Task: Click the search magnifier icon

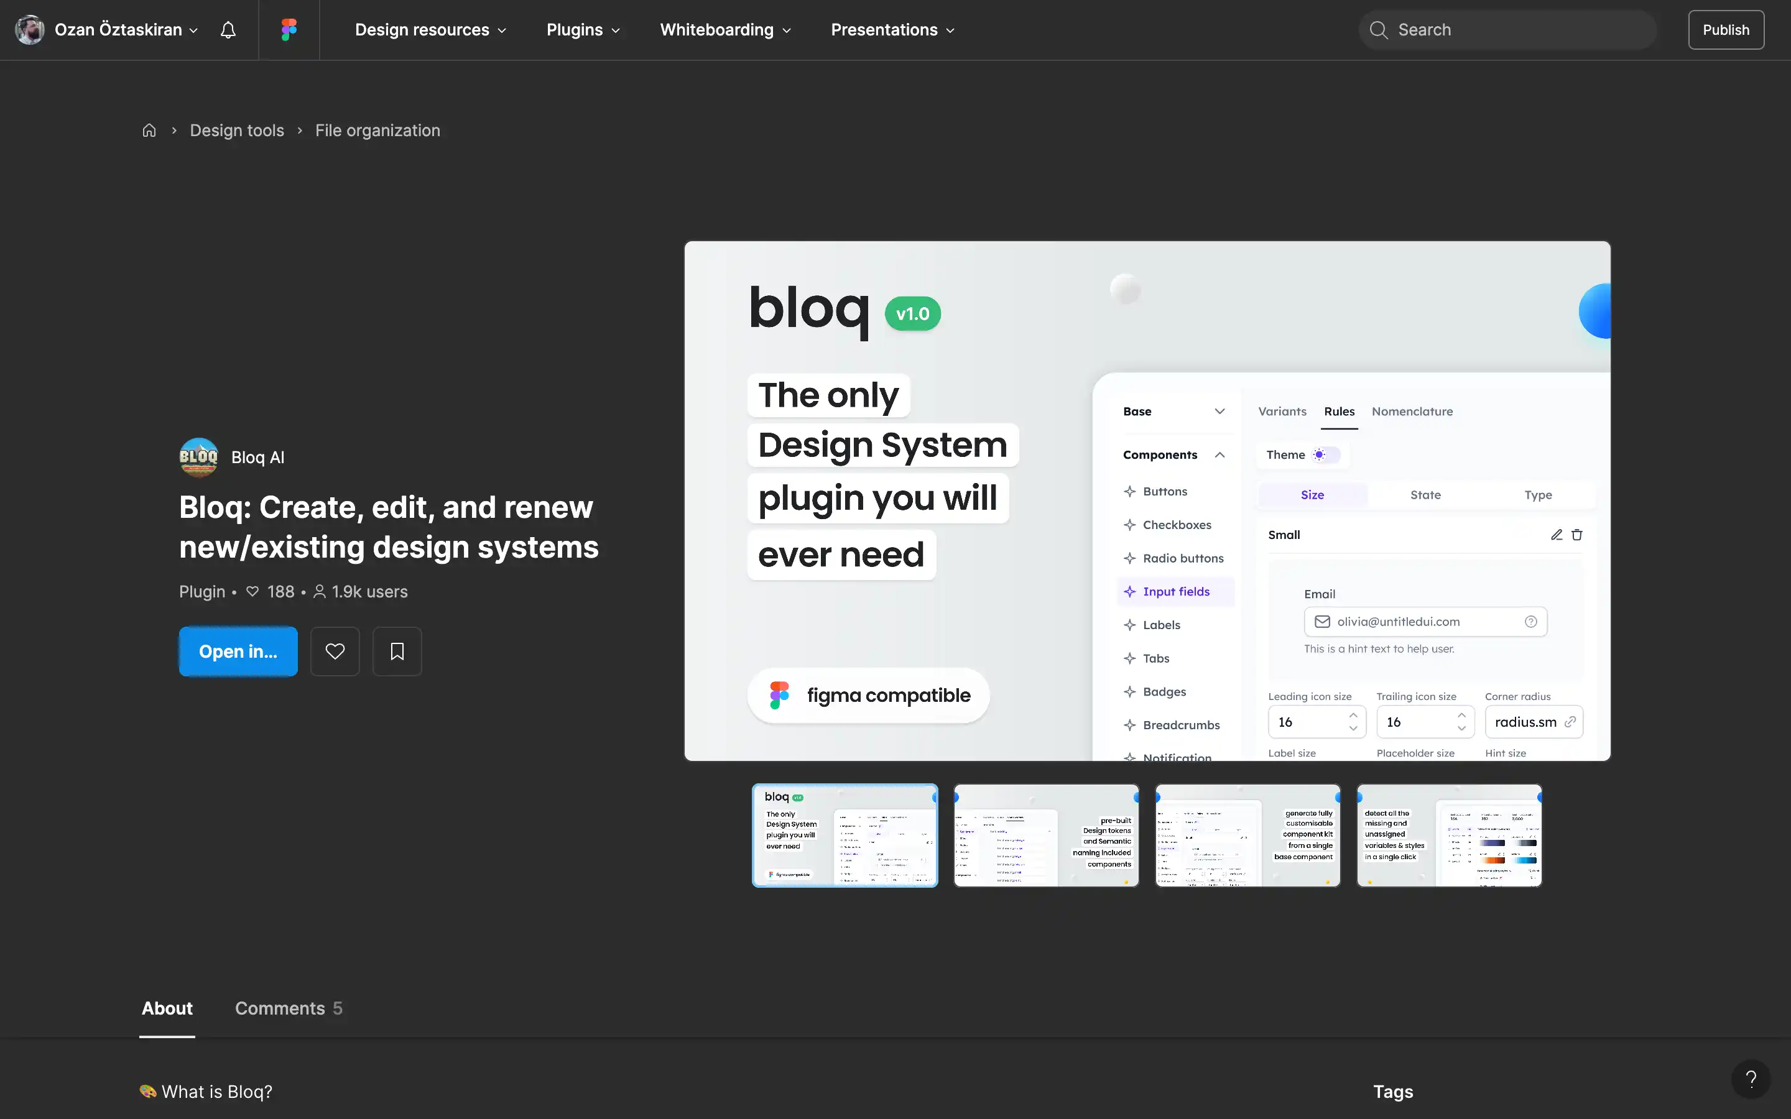Action: tap(1378, 30)
